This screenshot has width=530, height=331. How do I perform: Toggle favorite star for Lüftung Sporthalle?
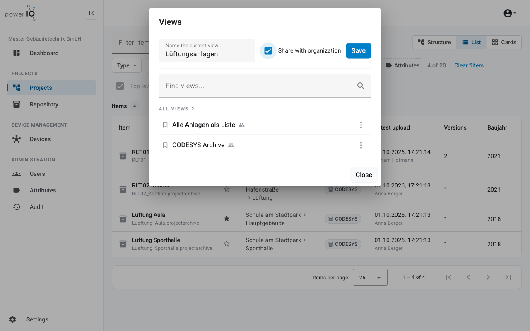226,244
